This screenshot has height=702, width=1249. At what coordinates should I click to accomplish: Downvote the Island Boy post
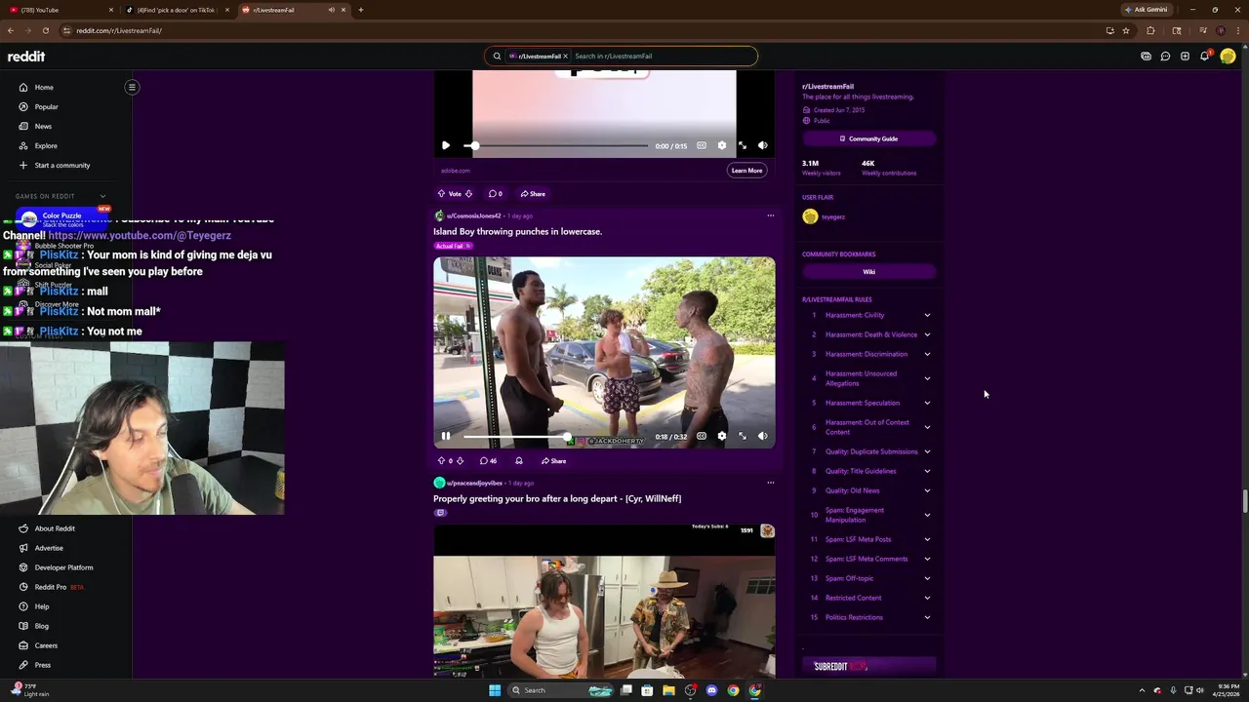point(460,461)
